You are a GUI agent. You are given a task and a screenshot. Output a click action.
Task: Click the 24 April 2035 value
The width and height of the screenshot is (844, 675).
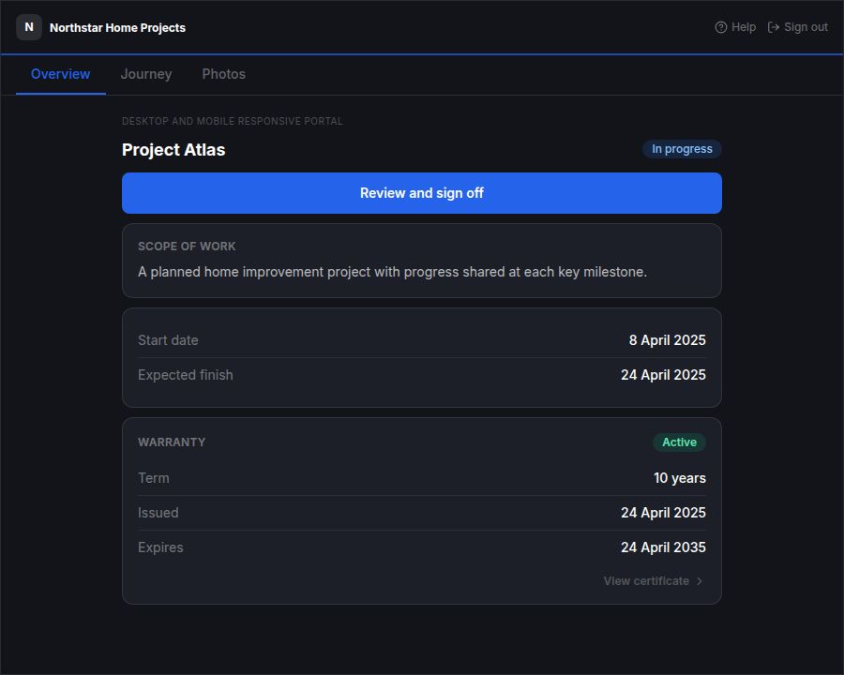(x=663, y=547)
